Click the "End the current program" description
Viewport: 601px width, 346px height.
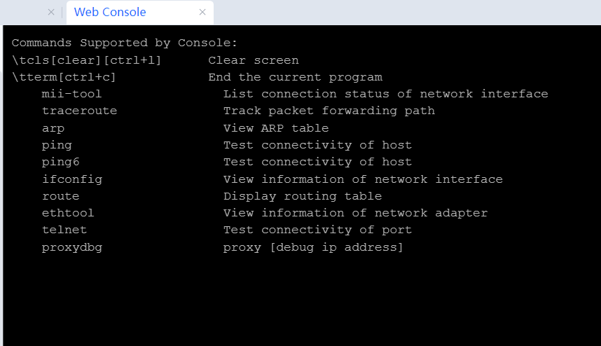(295, 77)
